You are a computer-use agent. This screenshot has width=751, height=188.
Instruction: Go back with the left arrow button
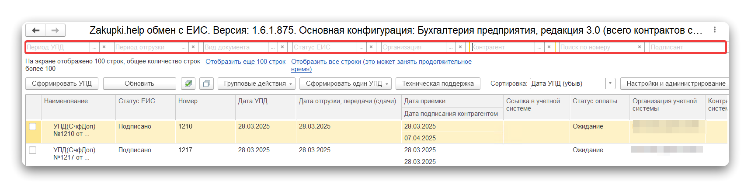pos(36,30)
